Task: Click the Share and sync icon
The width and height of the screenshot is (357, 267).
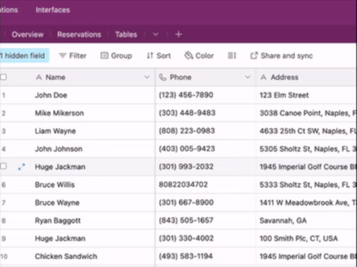Action: [254, 56]
